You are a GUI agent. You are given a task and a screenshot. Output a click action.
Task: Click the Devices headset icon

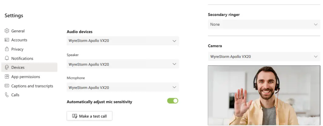coord(7,68)
